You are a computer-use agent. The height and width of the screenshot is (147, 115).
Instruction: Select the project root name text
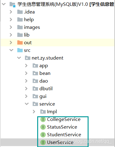tap(66, 4)
